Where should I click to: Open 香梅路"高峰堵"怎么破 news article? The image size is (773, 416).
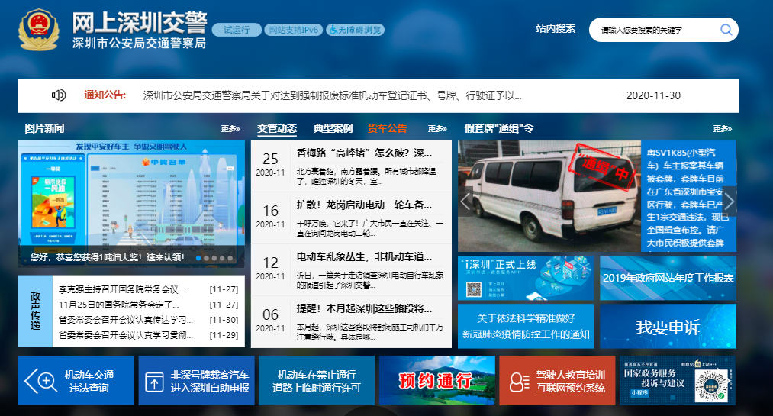point(364,153)
